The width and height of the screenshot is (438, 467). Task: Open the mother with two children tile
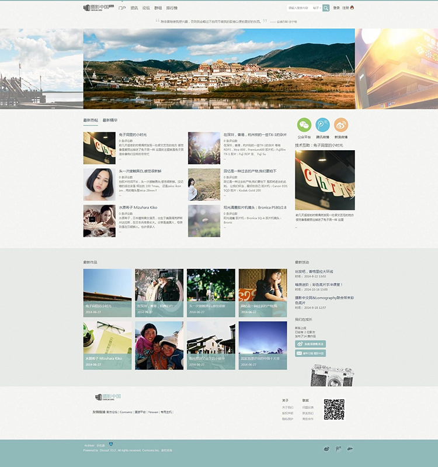tap(159, 345)
